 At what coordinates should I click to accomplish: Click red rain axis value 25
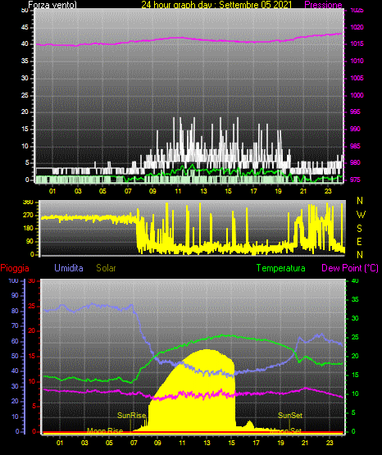coord(32,306)
